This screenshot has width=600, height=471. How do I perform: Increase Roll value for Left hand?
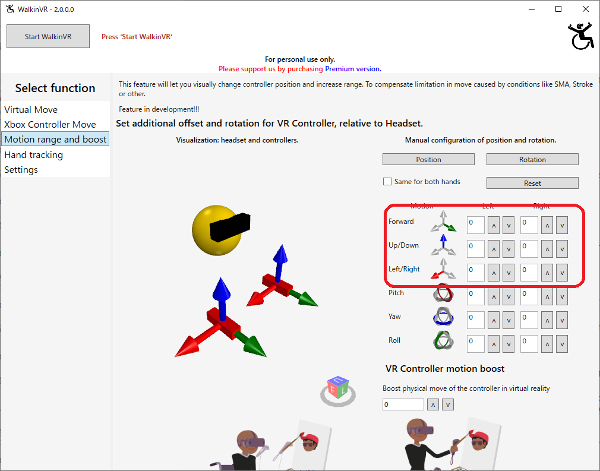pos(494,344)
